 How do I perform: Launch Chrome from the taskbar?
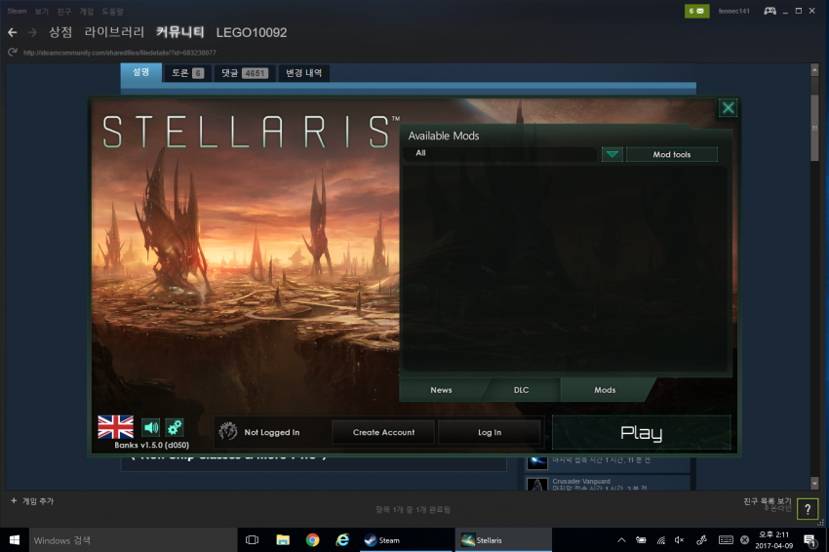pos(312,540)
